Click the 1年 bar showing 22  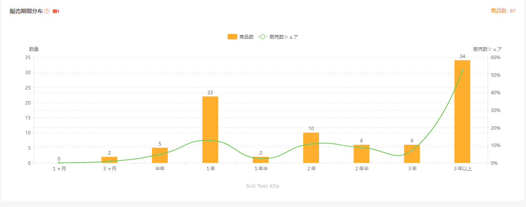coord(210,130)
